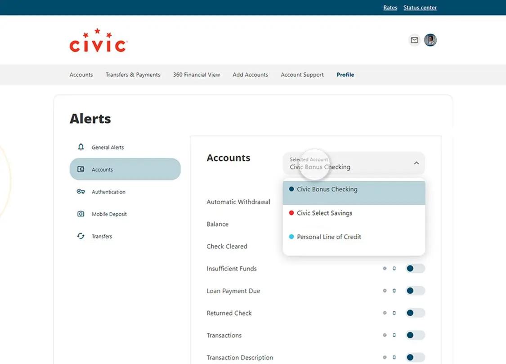
Task: Collapse the Selected Account dropdown chevron
Action: click(x=416, y=163)
